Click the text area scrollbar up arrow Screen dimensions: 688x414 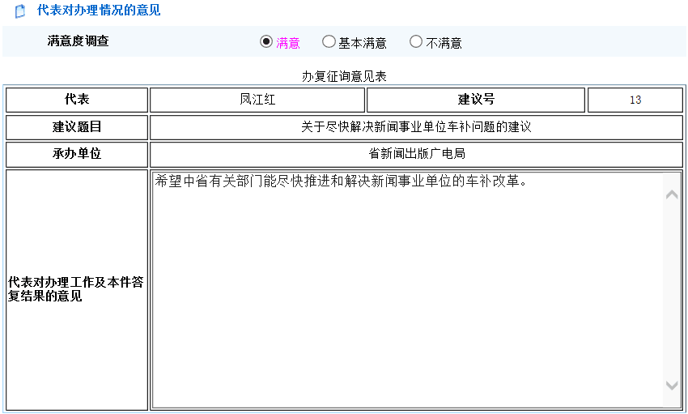(672, 194)
